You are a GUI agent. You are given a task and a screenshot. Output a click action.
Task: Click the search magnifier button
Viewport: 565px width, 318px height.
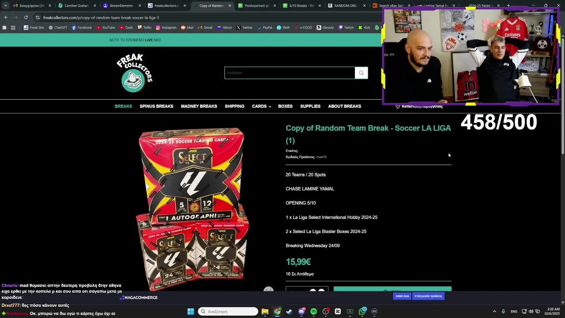click(x=362, y=73)
